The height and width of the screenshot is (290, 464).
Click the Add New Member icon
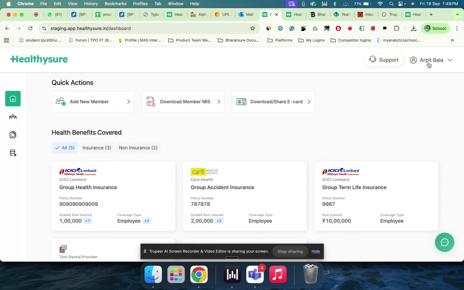click(x=60, y=102)
